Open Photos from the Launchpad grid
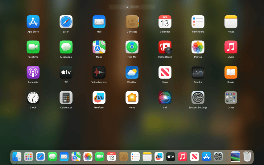Screen dimensions: 264x165 click(x=198, y=47)
